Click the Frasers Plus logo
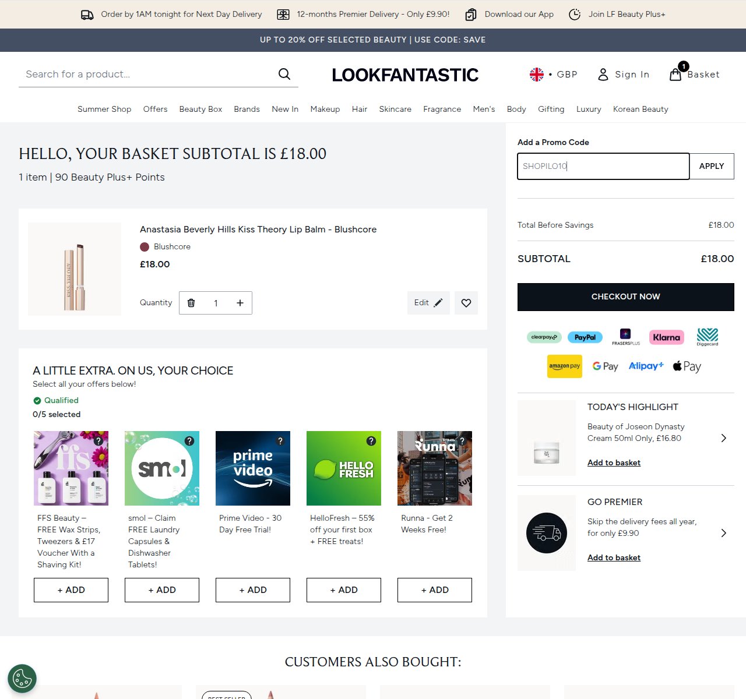This screenshot has width=746, height=699. 626,337
